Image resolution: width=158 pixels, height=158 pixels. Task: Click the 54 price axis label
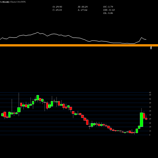coord(150,99)
